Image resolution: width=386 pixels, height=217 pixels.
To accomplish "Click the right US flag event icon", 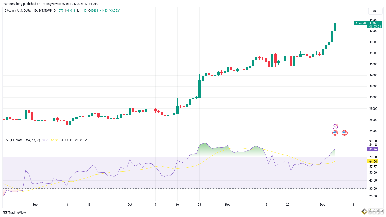I will (x=344, y=133).
